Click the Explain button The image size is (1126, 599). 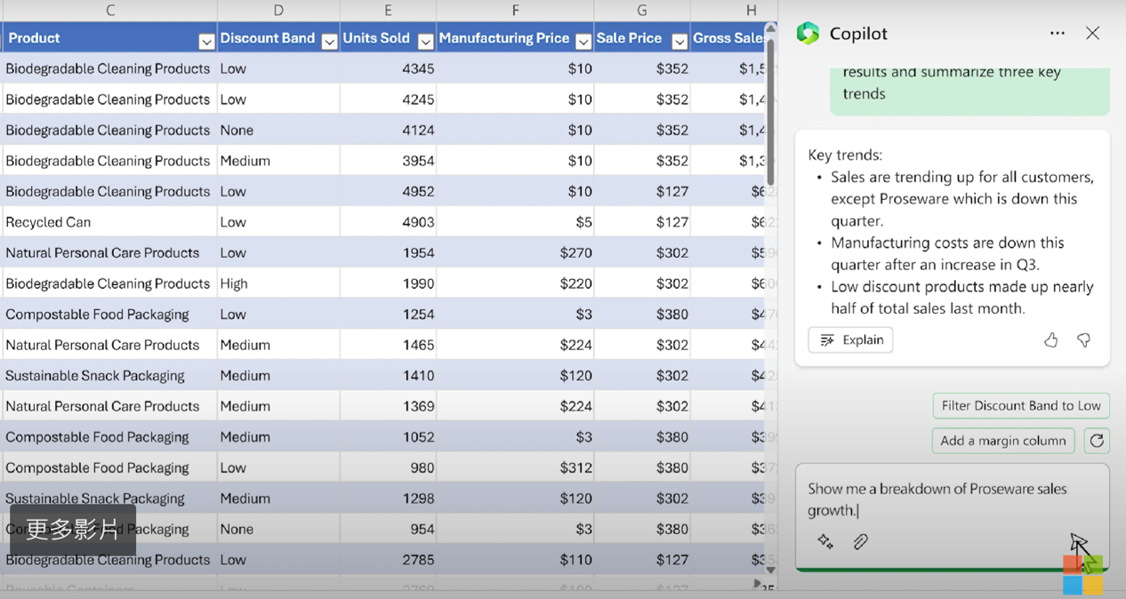tap(850, 340)
